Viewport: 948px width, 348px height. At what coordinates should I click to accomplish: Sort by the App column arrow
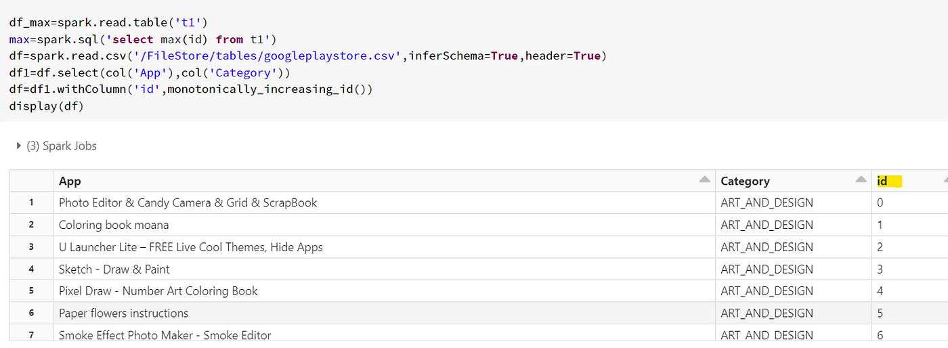(x=705, y=179)
